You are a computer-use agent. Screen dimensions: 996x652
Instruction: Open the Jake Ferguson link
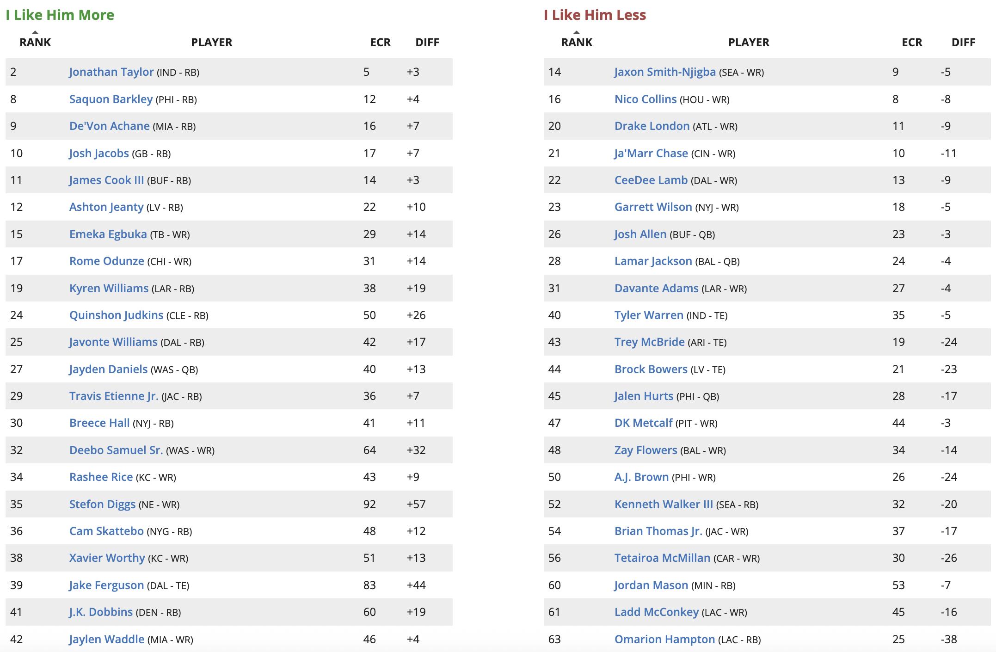pyautogui.click(x=106, y=585)
